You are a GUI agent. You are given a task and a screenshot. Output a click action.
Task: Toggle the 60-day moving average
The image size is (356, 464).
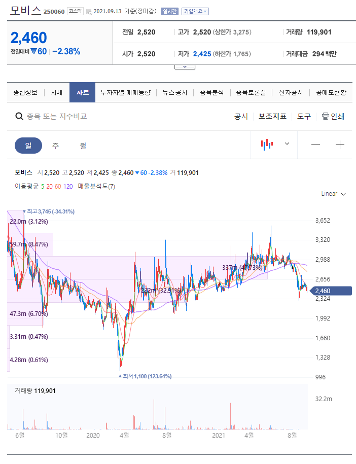58,187
